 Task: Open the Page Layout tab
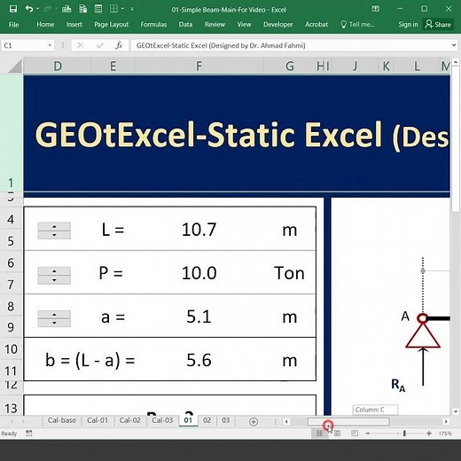click(x=111, y=25)
